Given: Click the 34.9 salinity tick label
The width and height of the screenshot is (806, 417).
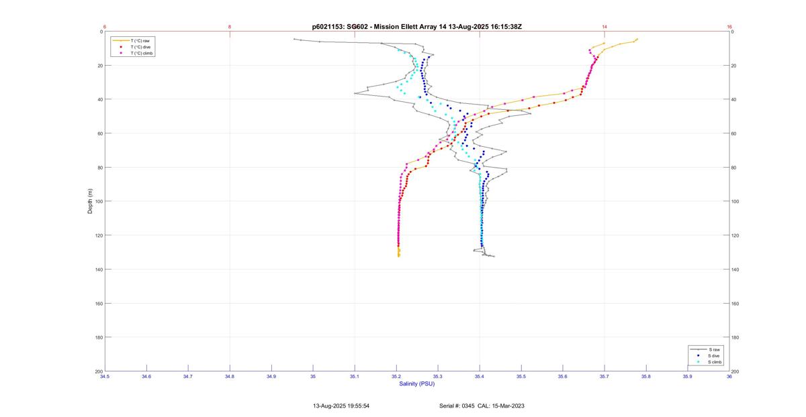Looking at the screenshot, I should coord(271,377).
